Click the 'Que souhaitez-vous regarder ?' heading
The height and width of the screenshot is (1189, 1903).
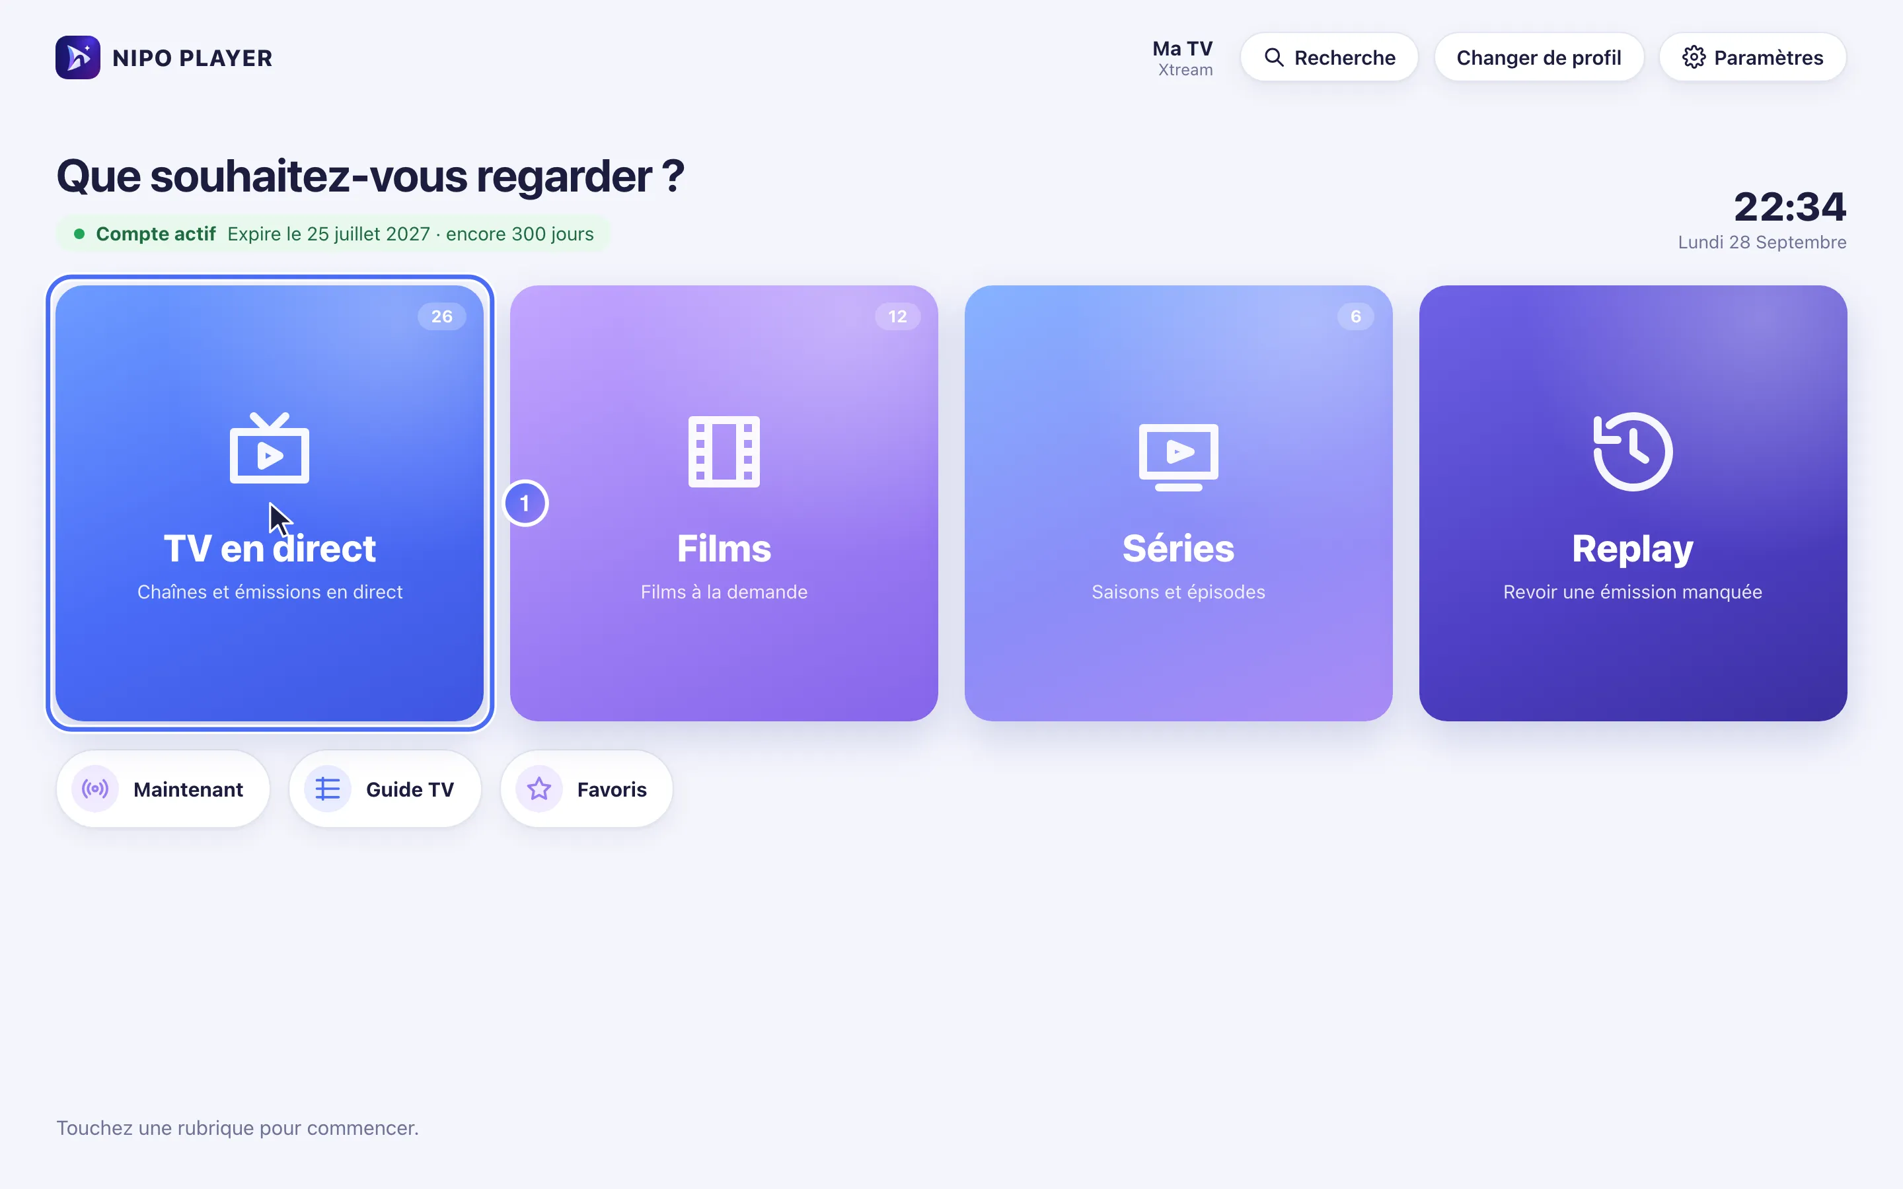point(371,176)
